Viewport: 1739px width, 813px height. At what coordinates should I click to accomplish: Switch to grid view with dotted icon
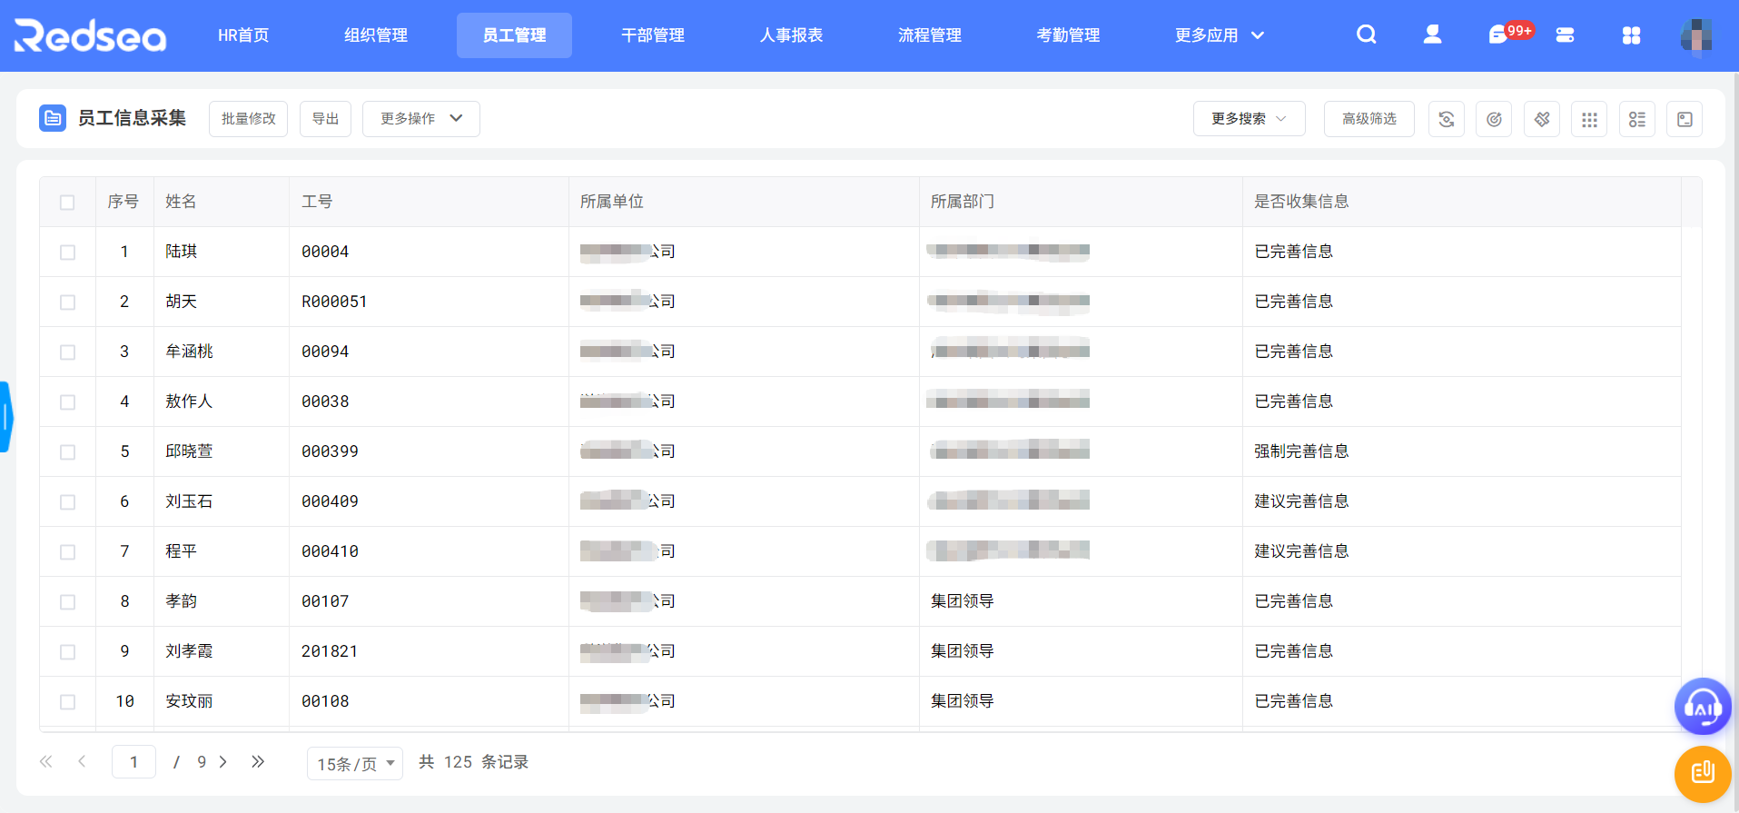click(x=1589, y=119)
